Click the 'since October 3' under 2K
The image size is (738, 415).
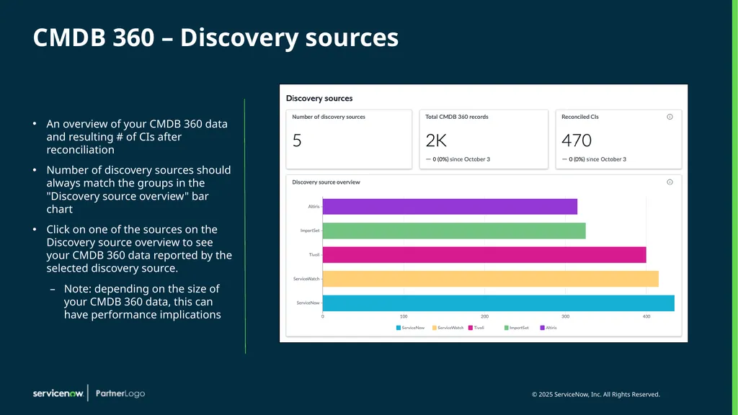[470, 159]
